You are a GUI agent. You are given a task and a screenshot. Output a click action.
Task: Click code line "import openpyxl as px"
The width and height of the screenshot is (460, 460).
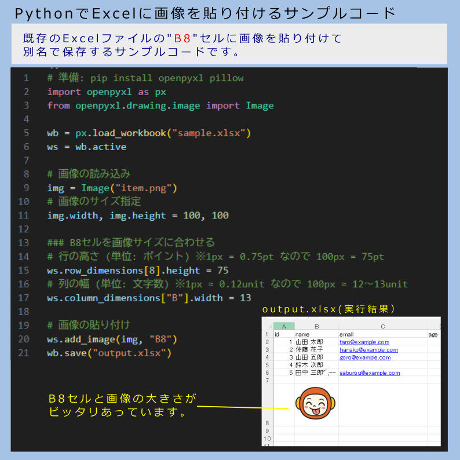(x=107, y=92)
